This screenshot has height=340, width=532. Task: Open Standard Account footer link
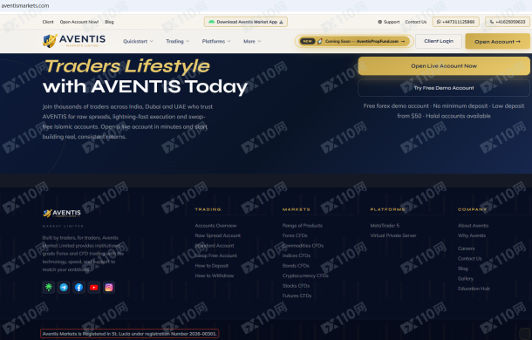point(215,246)
